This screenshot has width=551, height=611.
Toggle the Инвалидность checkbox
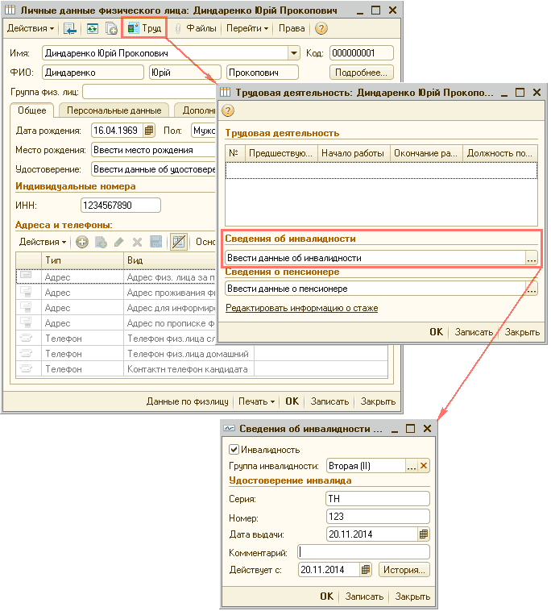pyautogui.click(x=234, y=450)
